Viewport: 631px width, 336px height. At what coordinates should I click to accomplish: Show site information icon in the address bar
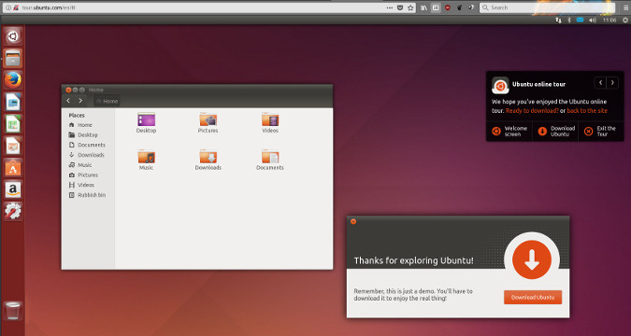pyautogui.click(x=8, y=7)
